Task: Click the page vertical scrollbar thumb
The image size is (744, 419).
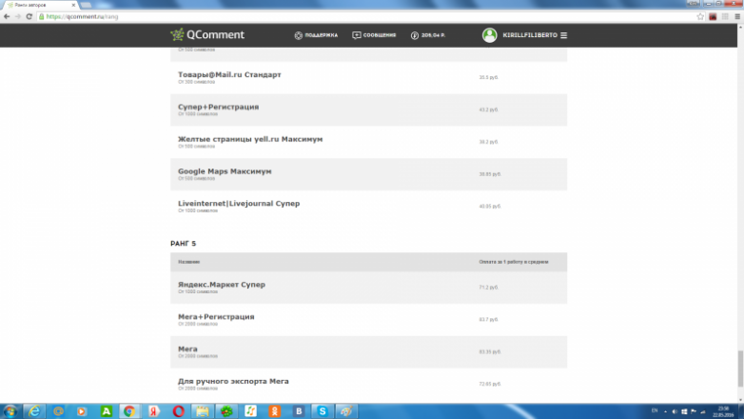Action: [740, 369]
